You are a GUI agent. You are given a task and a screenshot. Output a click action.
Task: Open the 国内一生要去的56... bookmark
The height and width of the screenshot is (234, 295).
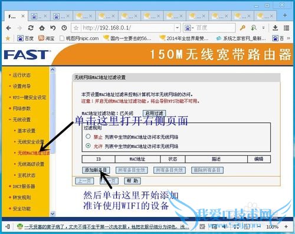(127, 38)
